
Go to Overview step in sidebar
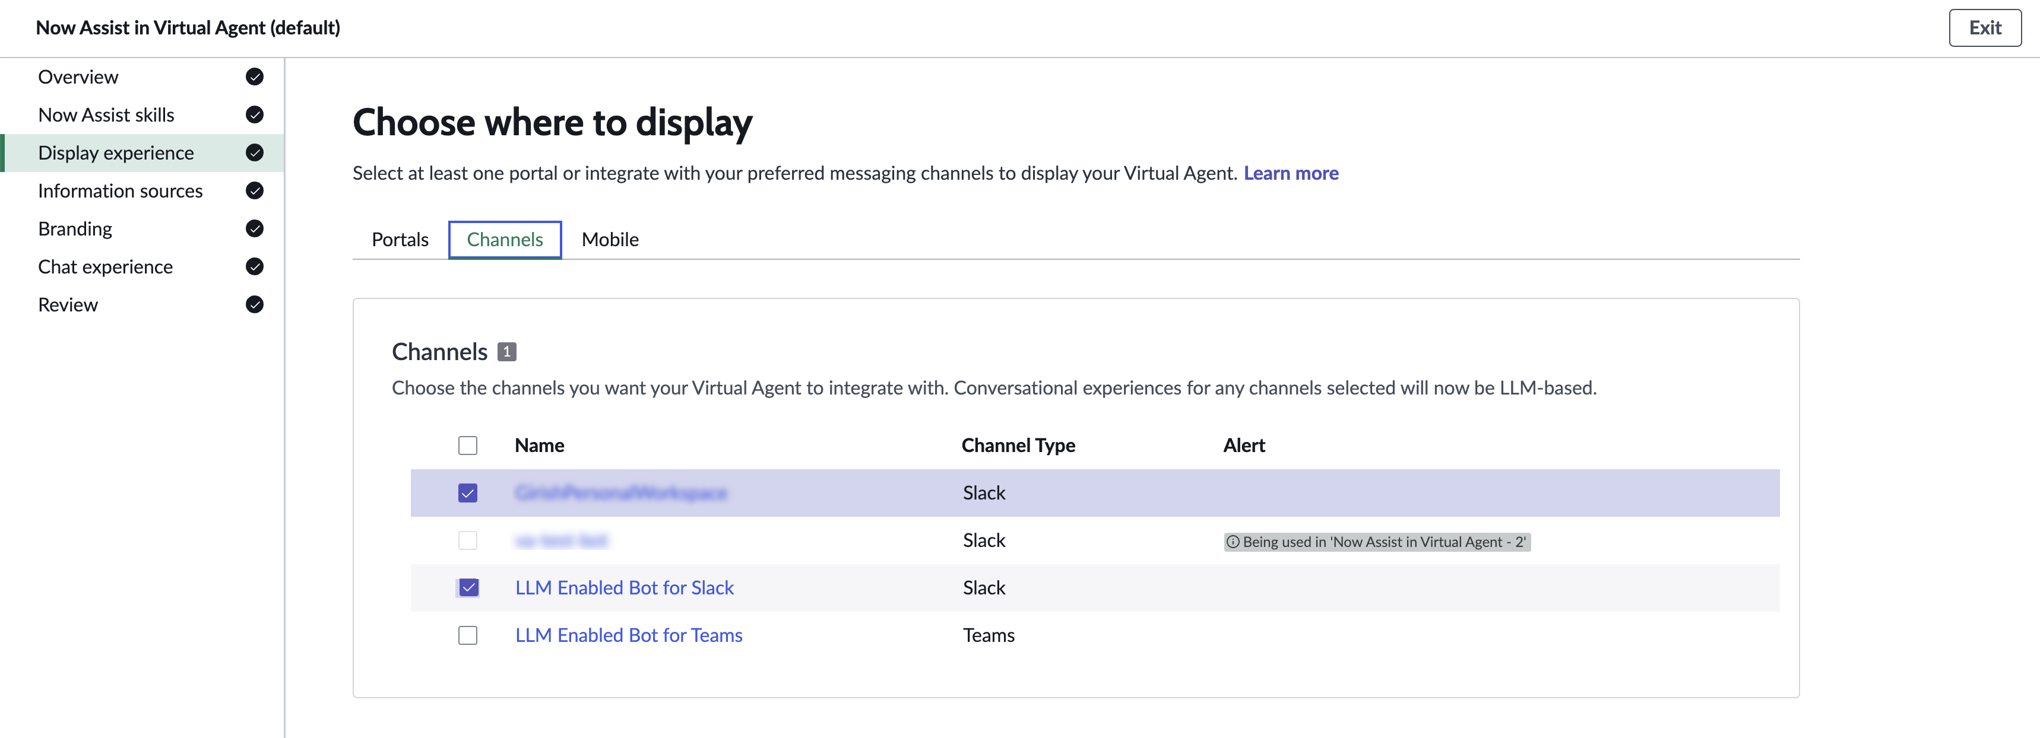point(142,77)
